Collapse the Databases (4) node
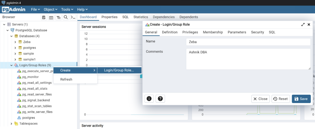Screen dimensions: 315x129 coord(11,36)
